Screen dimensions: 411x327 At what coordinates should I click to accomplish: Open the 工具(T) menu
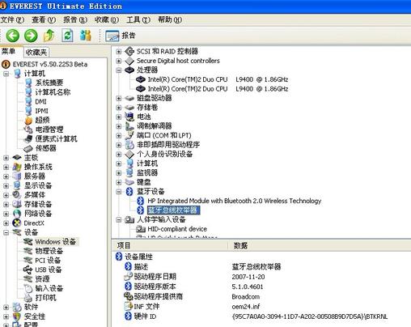[138, 19]
